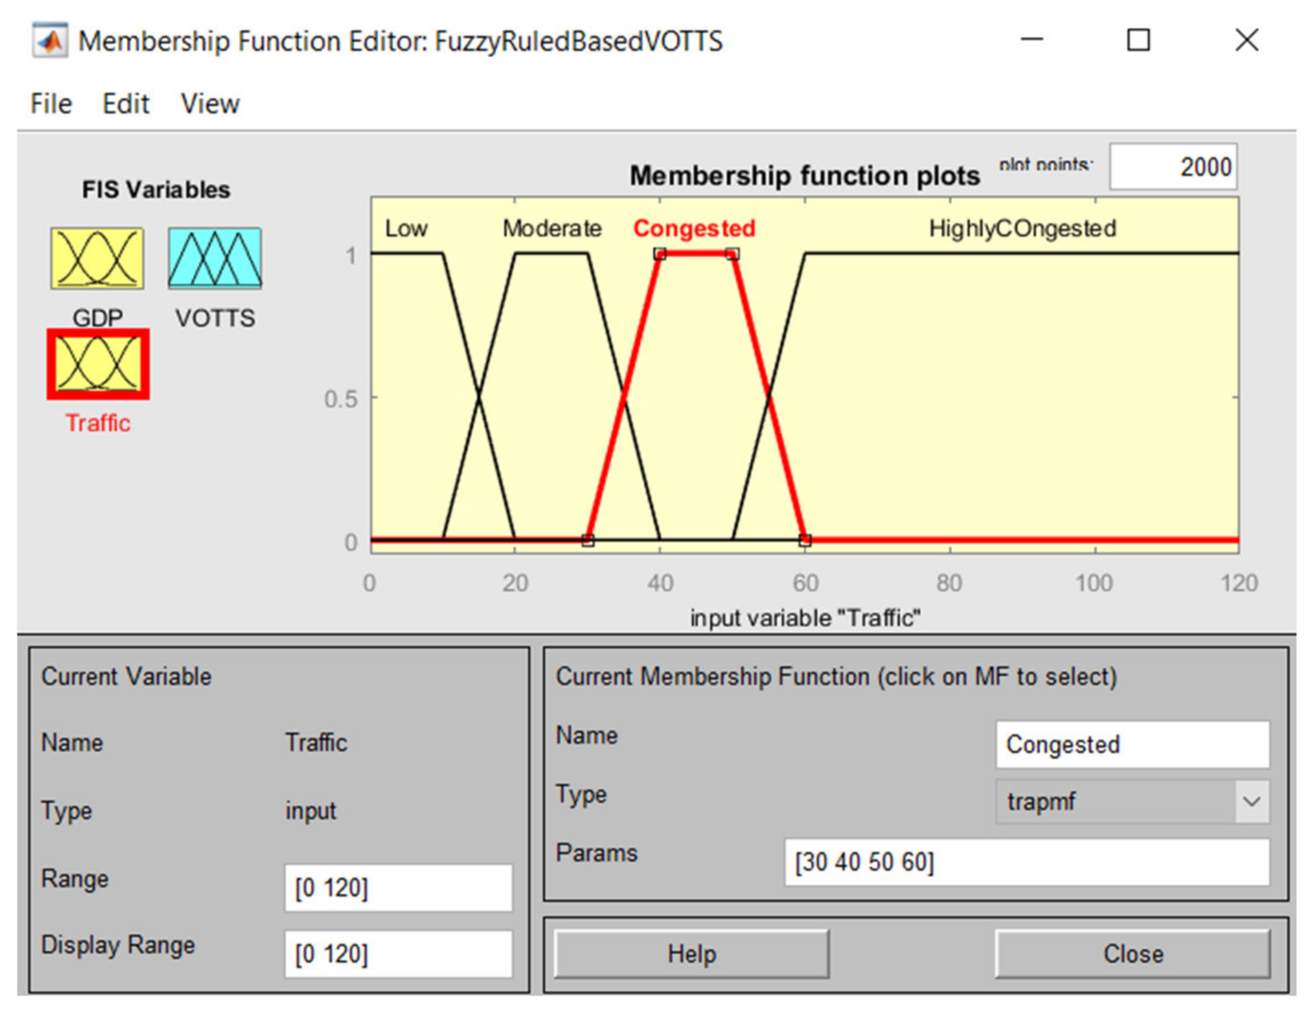Image resolution: width=1316 pixels, height=1017 pixels.
Task: Select the Low membership function label
Action: (406, 228)
